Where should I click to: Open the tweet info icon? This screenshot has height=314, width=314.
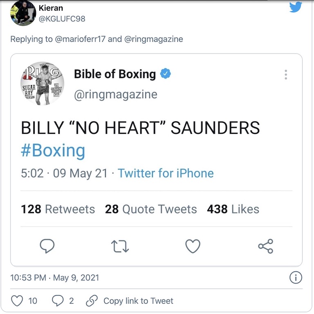(x=296, y=278)
